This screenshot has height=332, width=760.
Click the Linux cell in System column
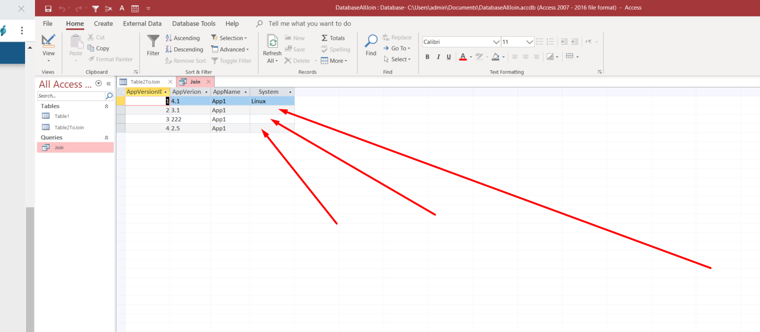pyautogui.click(x=272, y=101)
